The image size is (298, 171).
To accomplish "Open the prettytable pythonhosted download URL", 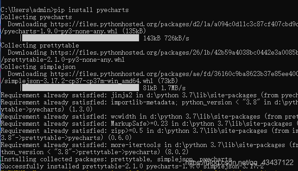I will pos(174,52).
